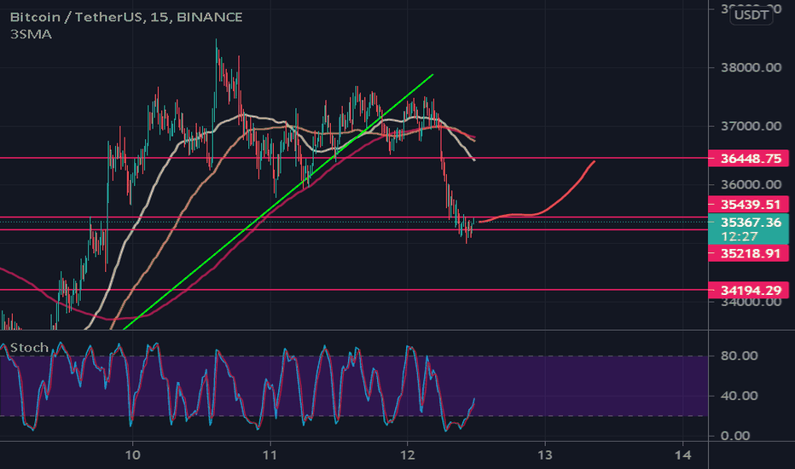Click the 34194.29 price label
The height and width of the screenshot is (469, 795).
point(748,291)
